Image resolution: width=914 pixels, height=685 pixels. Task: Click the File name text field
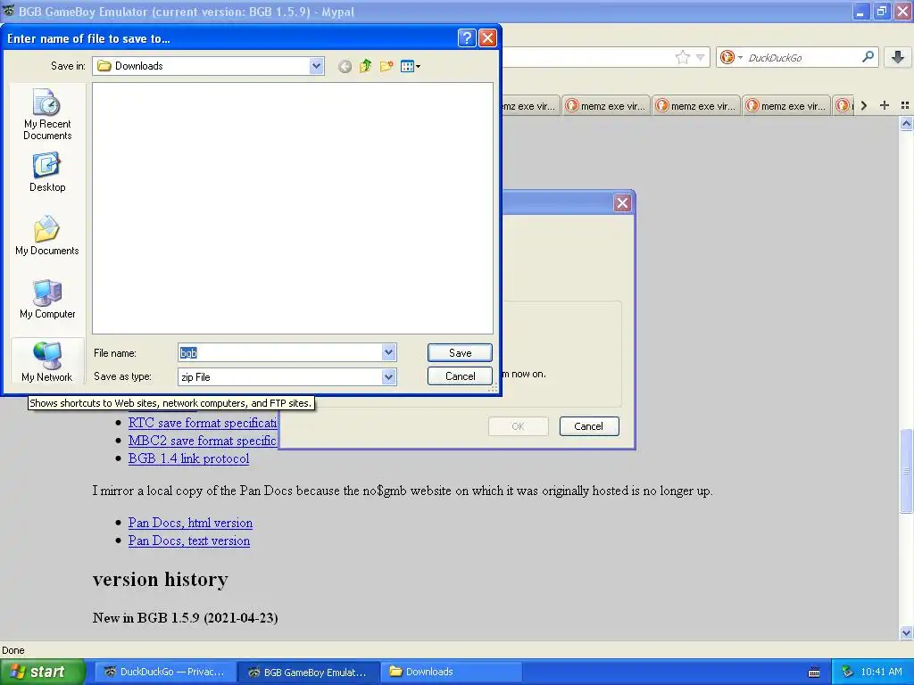280,352
